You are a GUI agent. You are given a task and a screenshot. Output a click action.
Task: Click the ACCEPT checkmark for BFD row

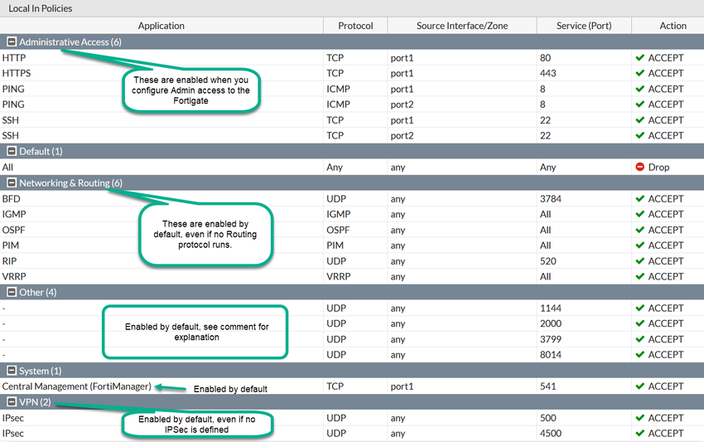(639, 198)
